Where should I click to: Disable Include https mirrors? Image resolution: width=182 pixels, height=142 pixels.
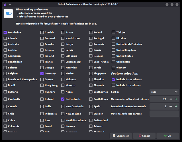pos(113,80)
